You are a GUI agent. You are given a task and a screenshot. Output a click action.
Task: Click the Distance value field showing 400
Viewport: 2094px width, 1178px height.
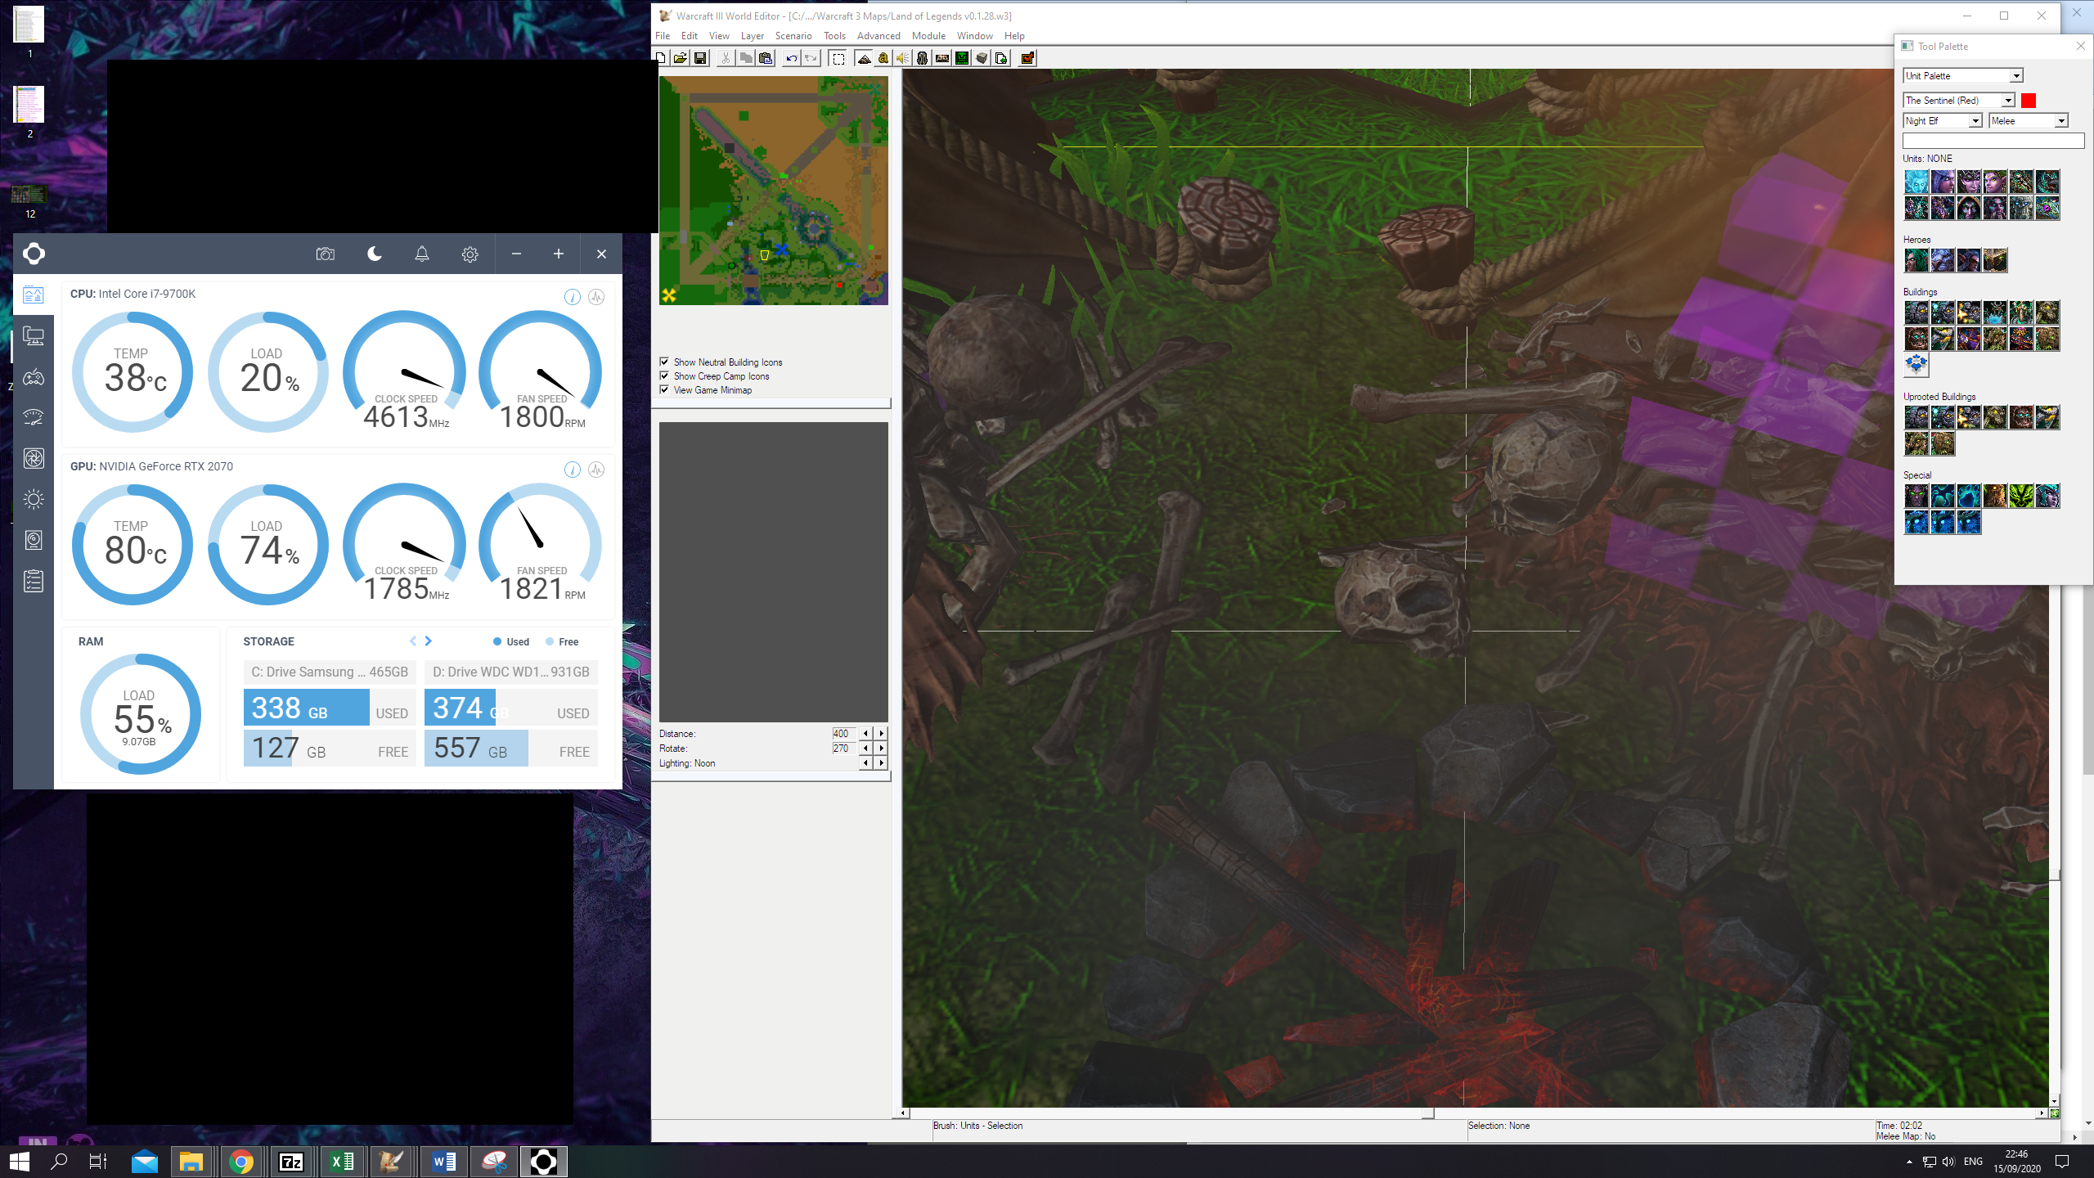843,733
